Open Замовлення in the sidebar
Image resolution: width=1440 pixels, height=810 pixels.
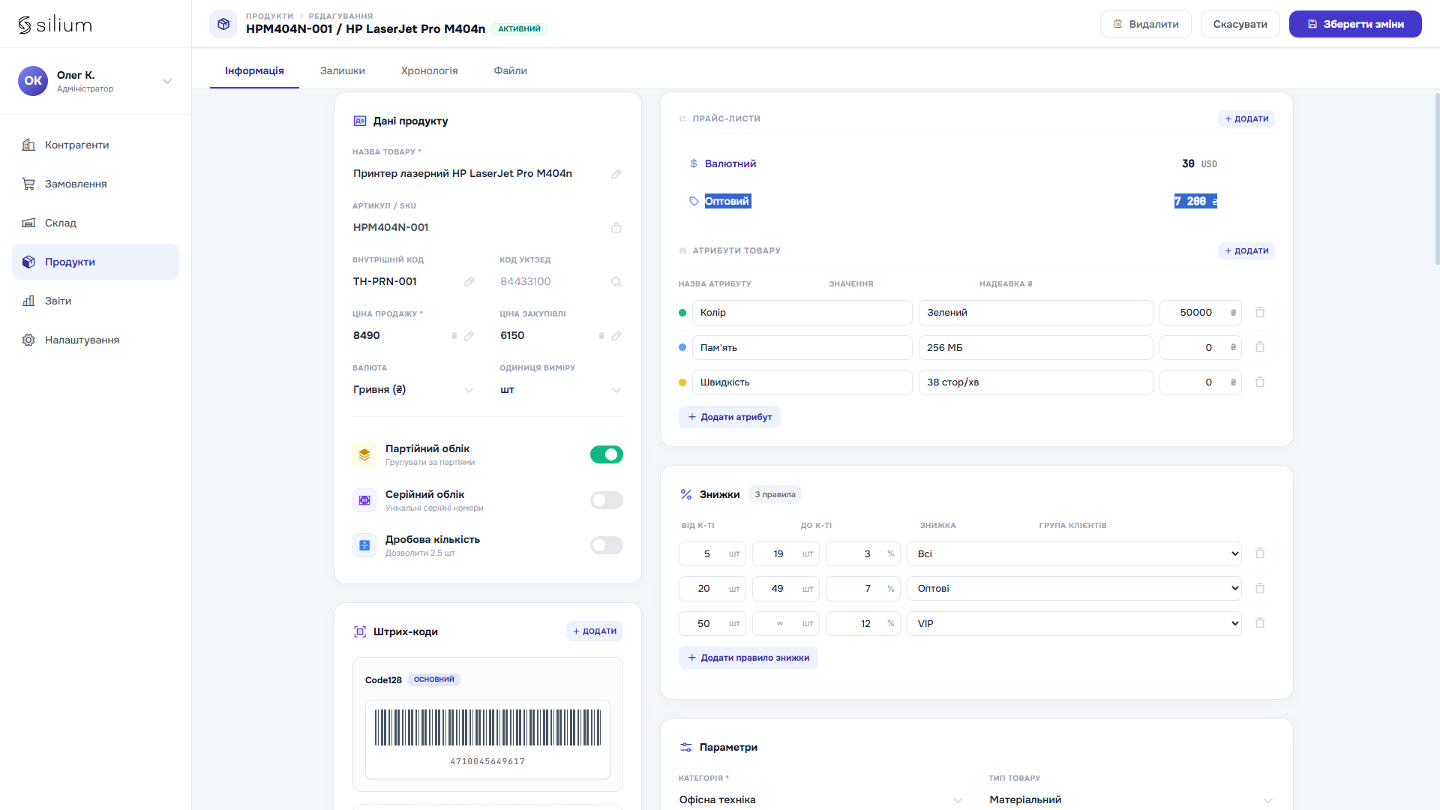pos(96,184)
